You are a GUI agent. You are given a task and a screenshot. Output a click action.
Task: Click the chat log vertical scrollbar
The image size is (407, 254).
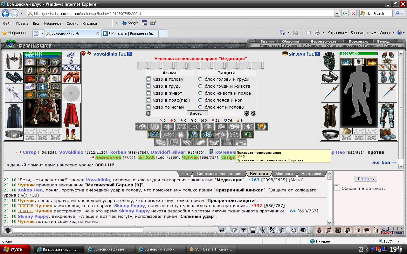click(330, 198)
